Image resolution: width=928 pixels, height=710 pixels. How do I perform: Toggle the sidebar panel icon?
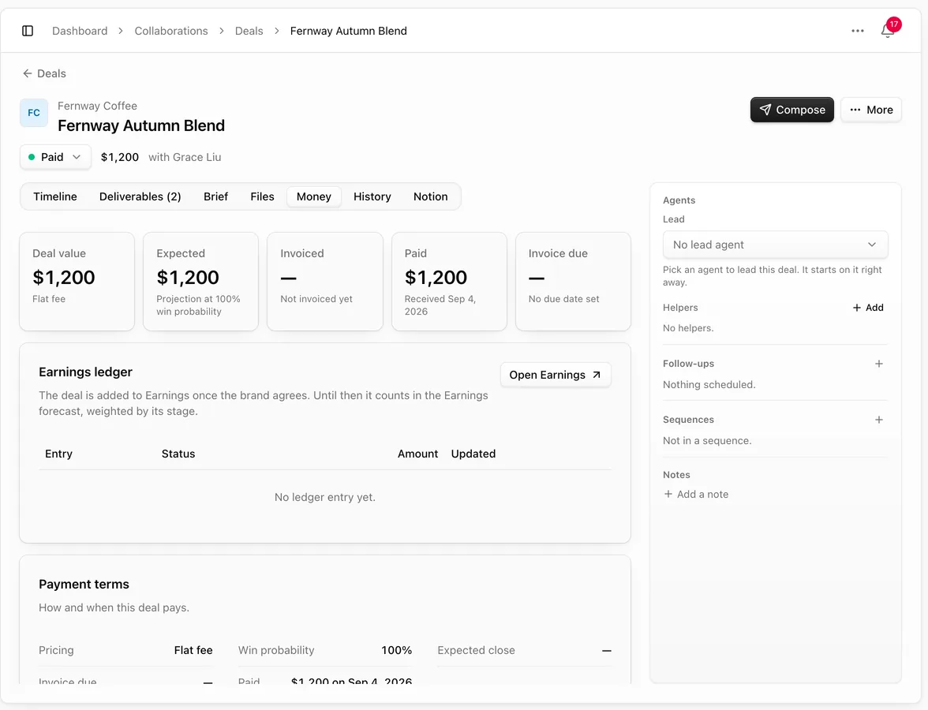coord(28,31)
